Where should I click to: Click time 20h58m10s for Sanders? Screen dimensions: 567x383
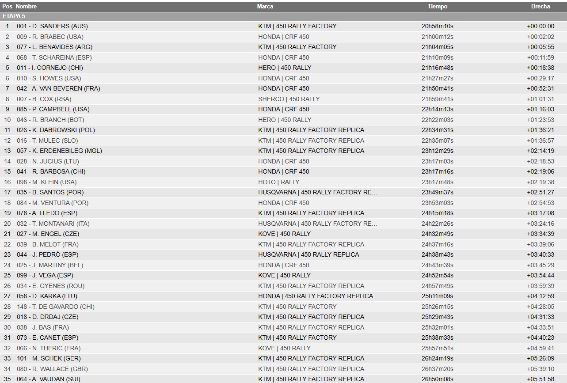coord(438,26)
